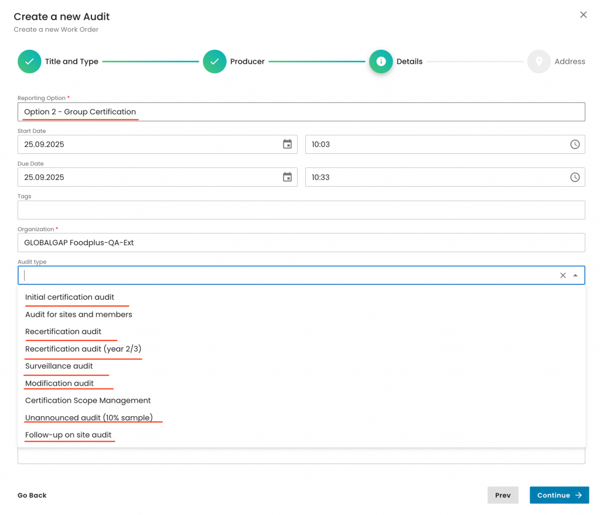Click the Address step location icon
Viewport: 600px width, 515px height.
tap(538, 61)
